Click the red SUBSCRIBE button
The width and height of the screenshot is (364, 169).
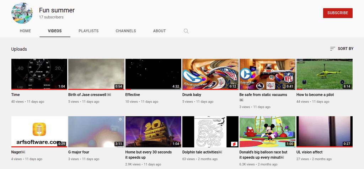click(338, 13)
